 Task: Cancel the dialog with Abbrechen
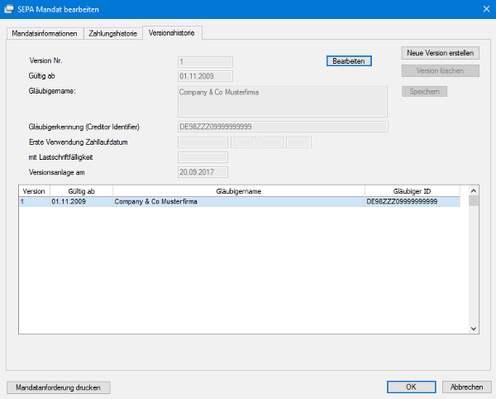466,387
